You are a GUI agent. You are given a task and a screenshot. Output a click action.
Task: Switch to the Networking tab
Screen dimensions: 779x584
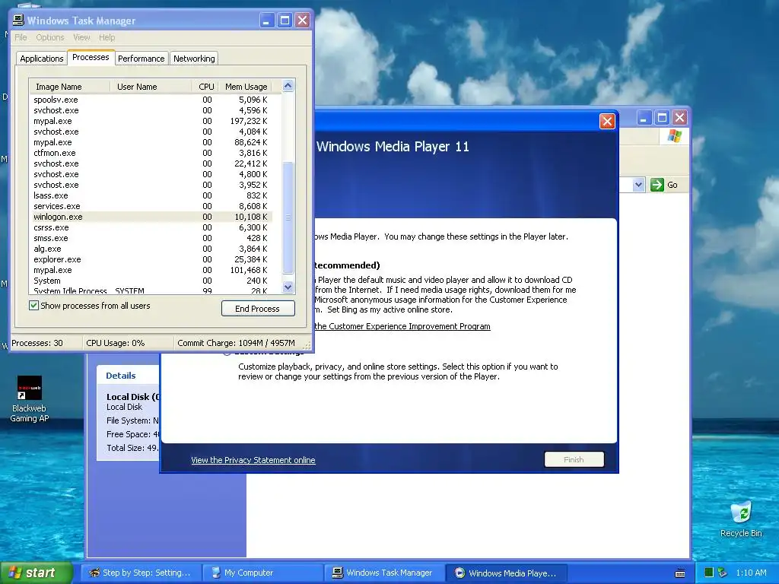click(194, 59)
